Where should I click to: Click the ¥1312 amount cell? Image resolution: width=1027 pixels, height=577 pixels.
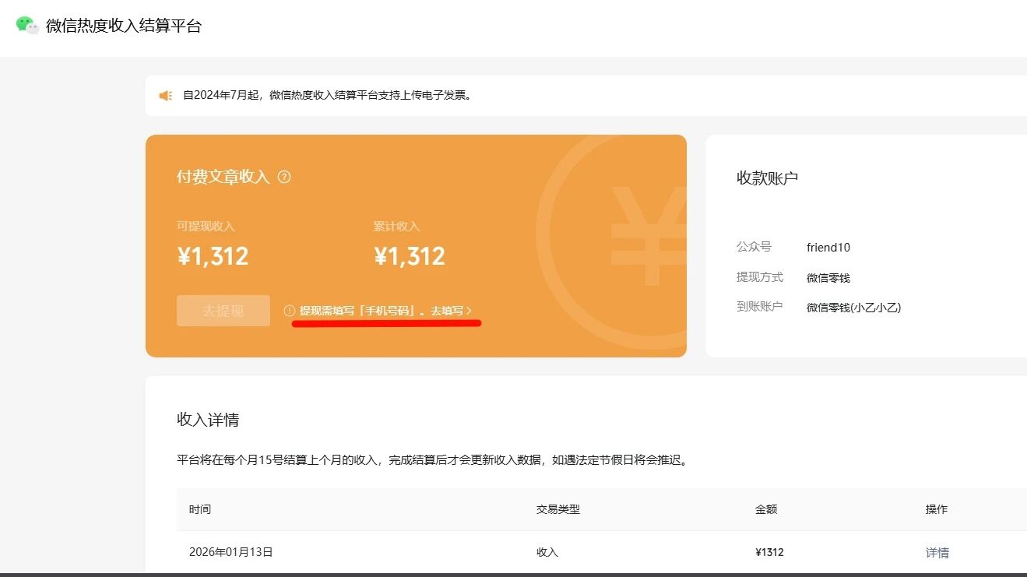coord(769,552)
